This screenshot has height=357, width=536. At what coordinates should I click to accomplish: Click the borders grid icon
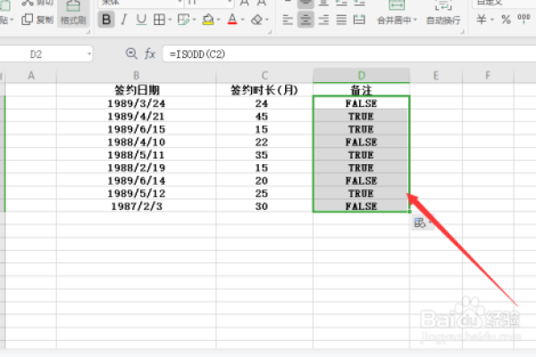click(158, 19)
